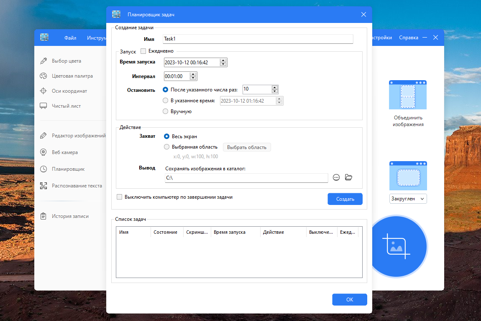Image resolution: width=481 pixels, height=321 pixels.
Task: Enable the daily launch checkbox
Action: pos(143,51)
